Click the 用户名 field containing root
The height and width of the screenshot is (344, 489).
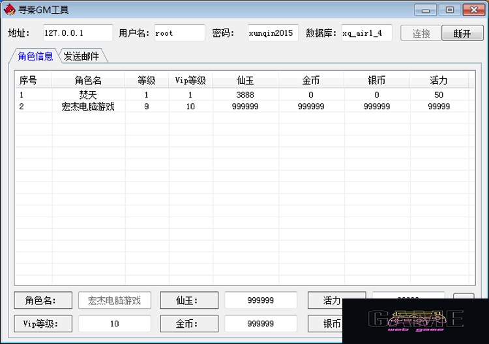(180, 33)
